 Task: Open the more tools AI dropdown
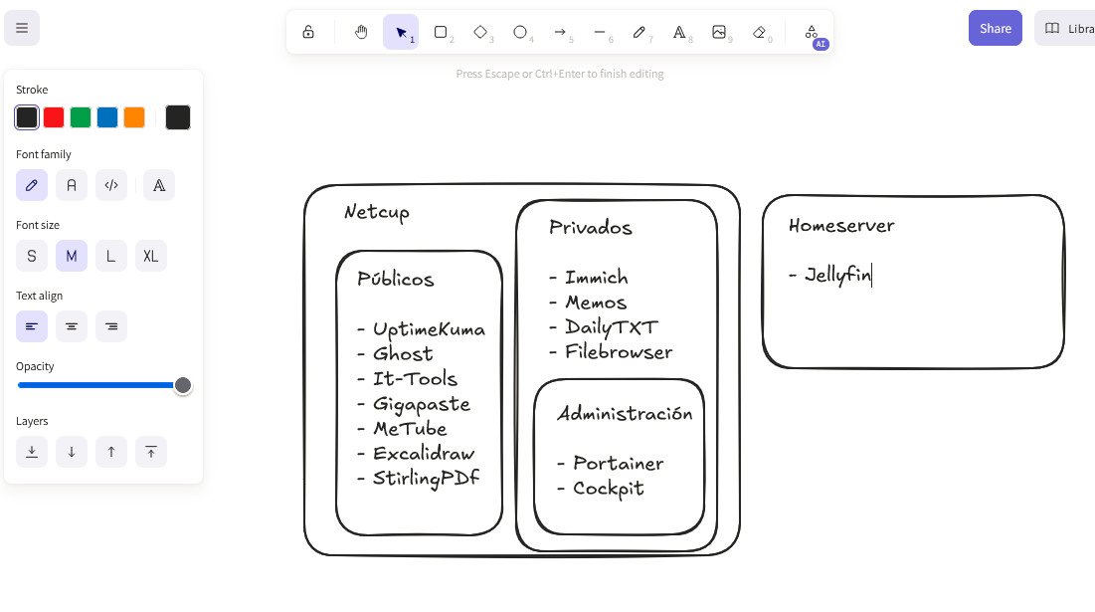[812, 32]
